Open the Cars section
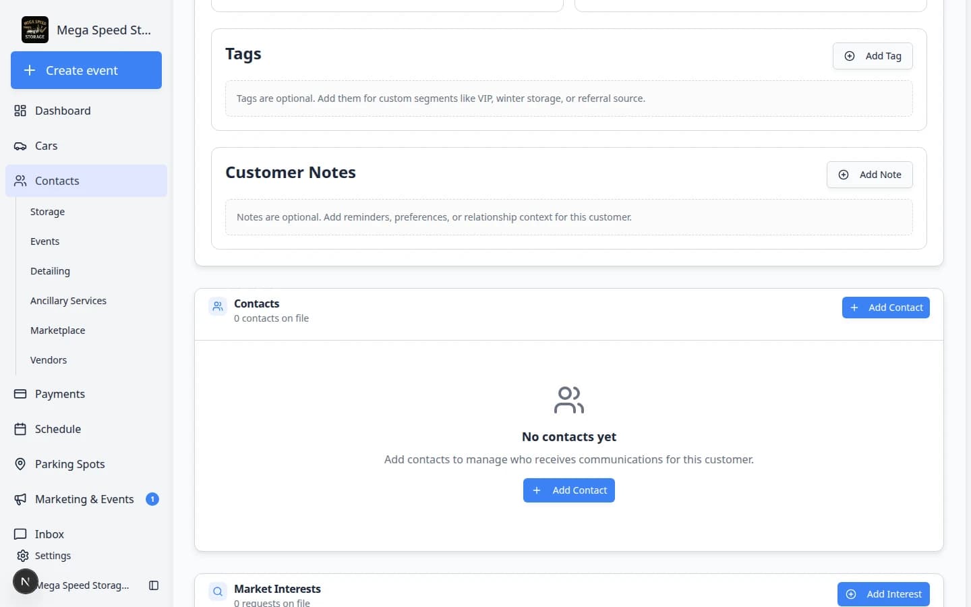The image size is (971, 607). (x=86, y=146)
